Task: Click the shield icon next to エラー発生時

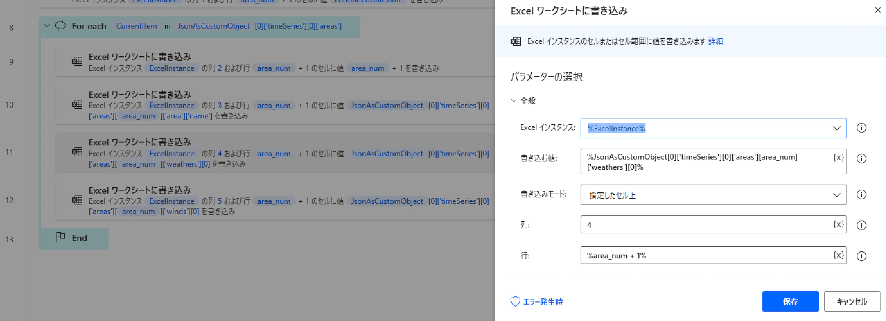Action: point(515,301)
